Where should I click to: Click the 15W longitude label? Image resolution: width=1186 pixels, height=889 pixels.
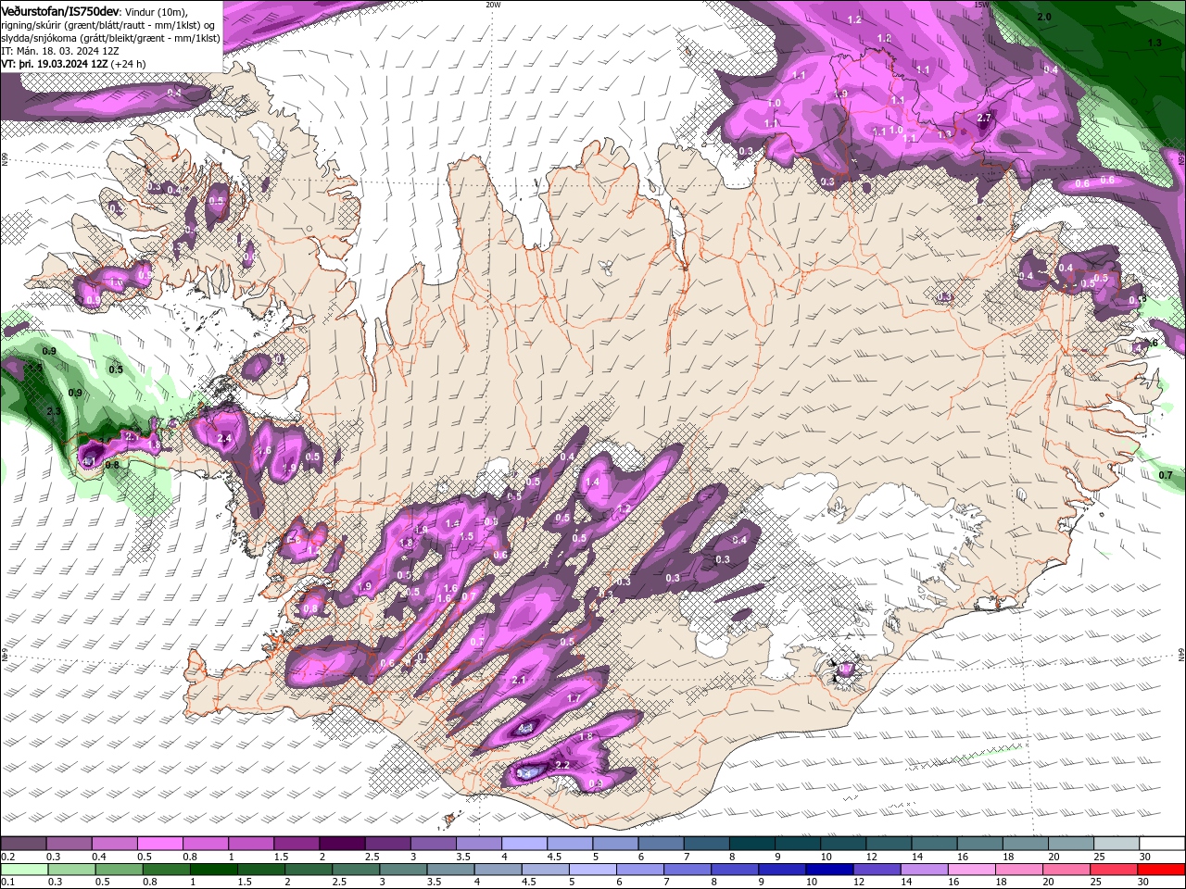coord(982,5)
